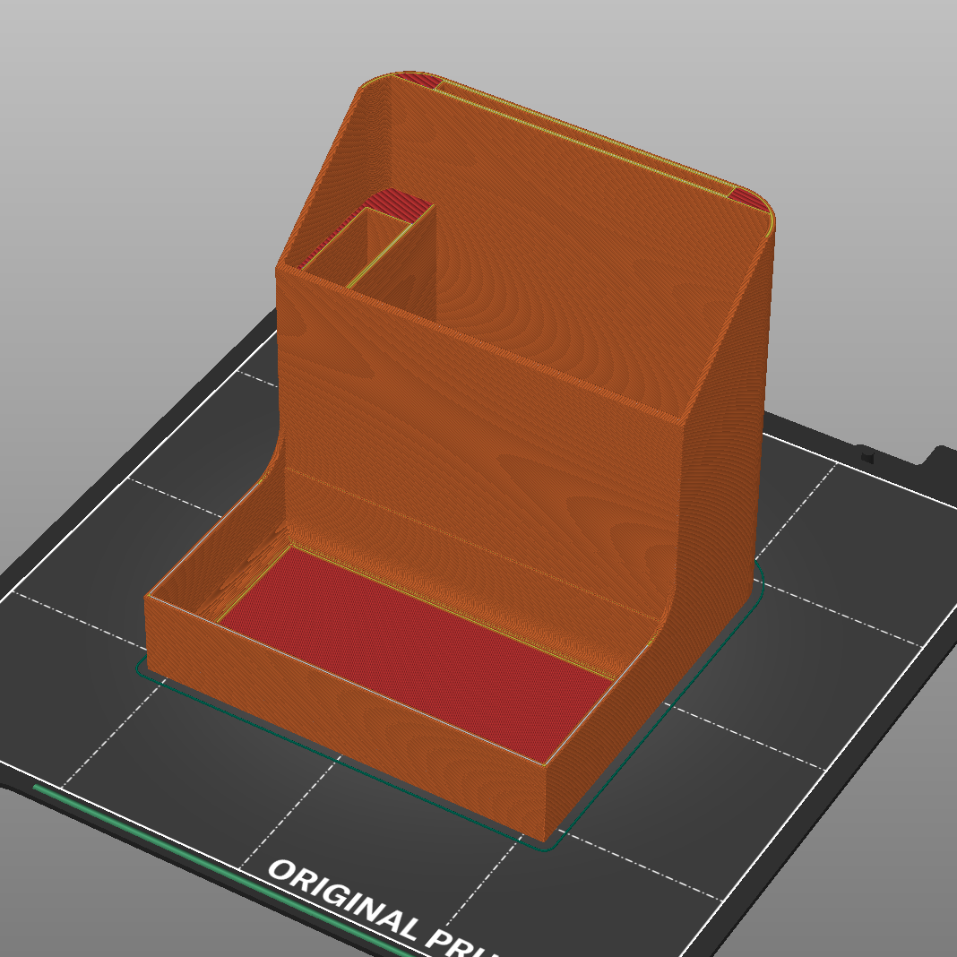Click the red solid infill tray floor
This screenshot has width=957, height=957.
tap(415, 653)
